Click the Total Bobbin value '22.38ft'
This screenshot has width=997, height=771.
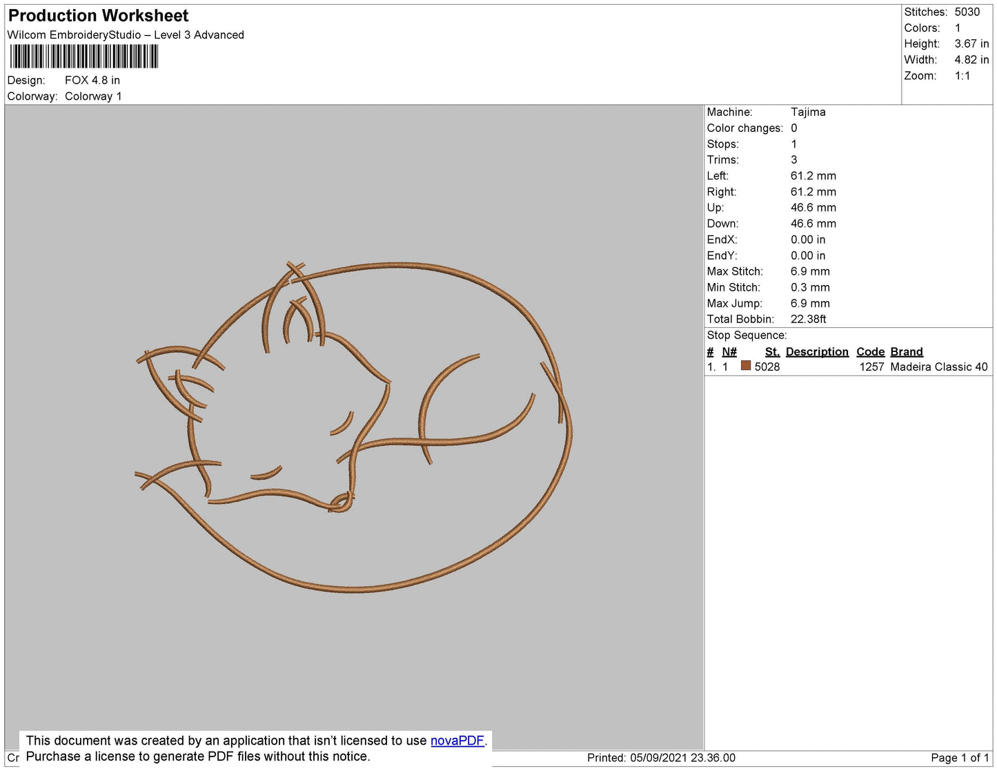(808, 319)
